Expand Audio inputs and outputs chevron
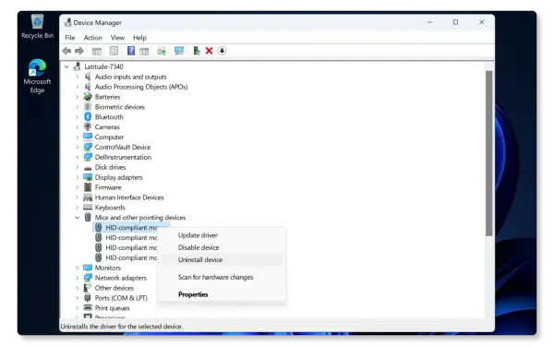 (77, 77)
